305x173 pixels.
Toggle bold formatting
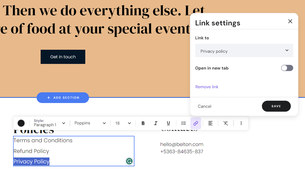pos(143,123)
